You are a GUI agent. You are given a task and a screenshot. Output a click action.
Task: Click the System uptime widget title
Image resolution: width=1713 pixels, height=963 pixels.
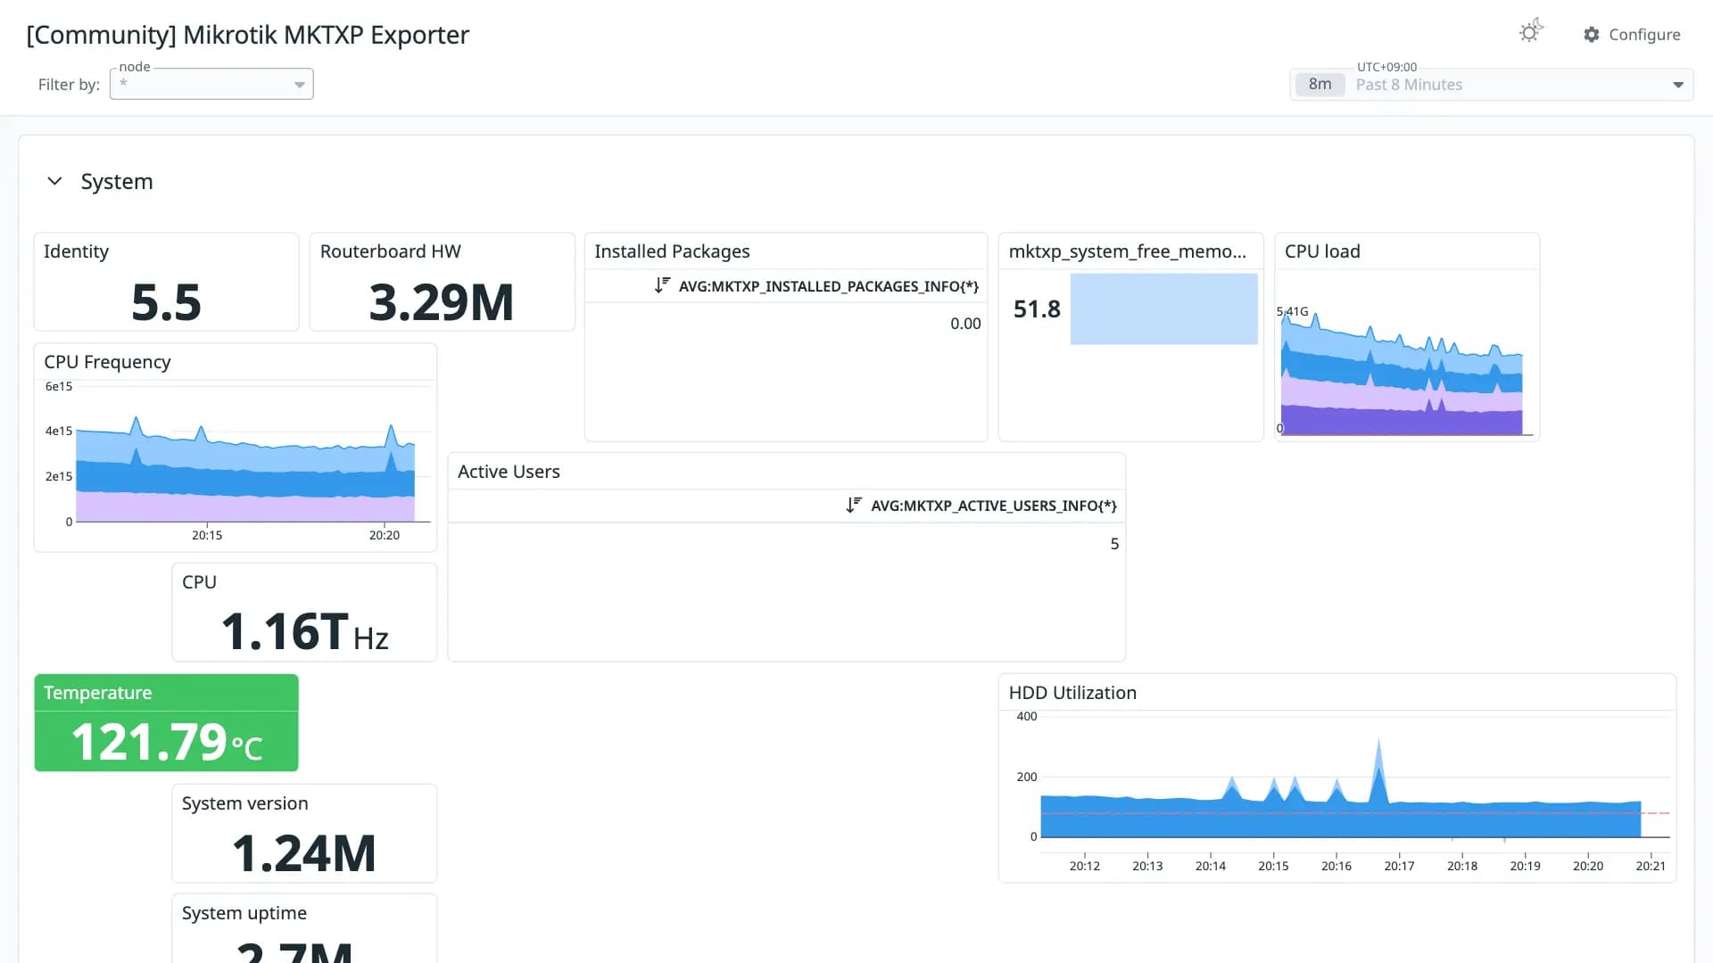pos(244,913)
